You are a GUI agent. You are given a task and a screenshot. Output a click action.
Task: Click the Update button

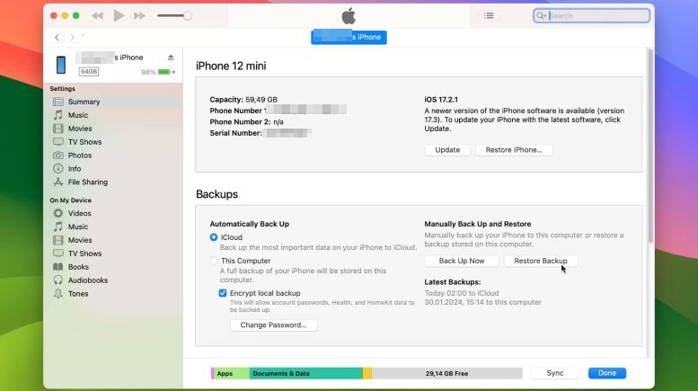click(447, 150)
